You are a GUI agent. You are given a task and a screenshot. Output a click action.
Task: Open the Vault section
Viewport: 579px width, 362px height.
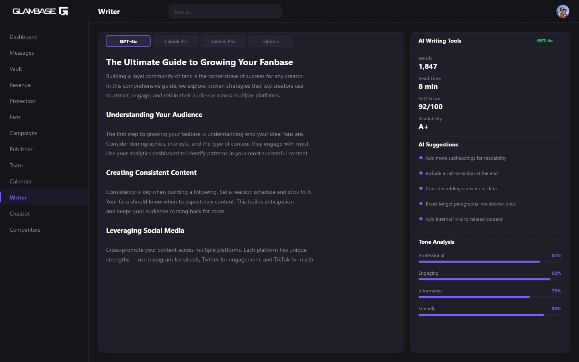16,69
